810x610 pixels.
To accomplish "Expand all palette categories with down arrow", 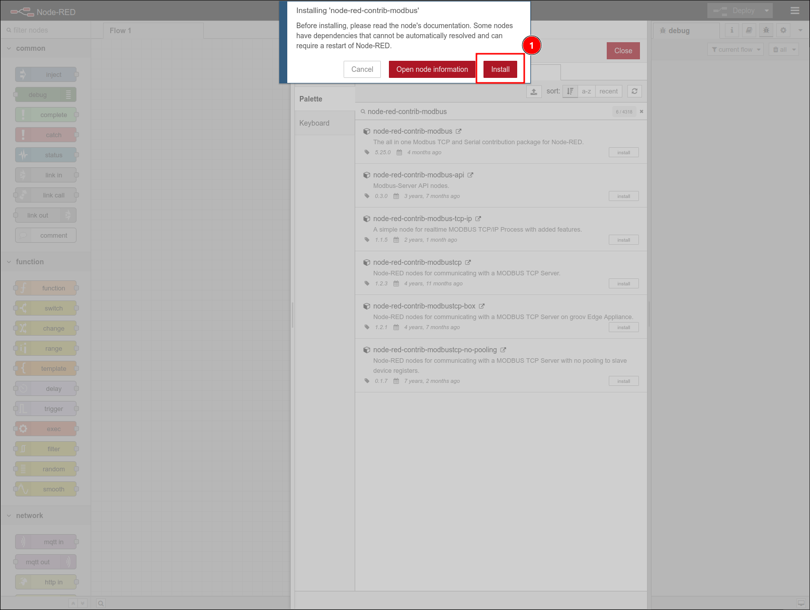I will tap(83, 603).
